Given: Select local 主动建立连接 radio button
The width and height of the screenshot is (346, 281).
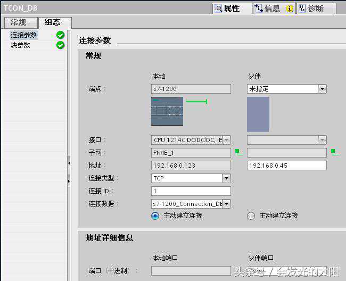Looking at the screenshot, I should [155, 216].
